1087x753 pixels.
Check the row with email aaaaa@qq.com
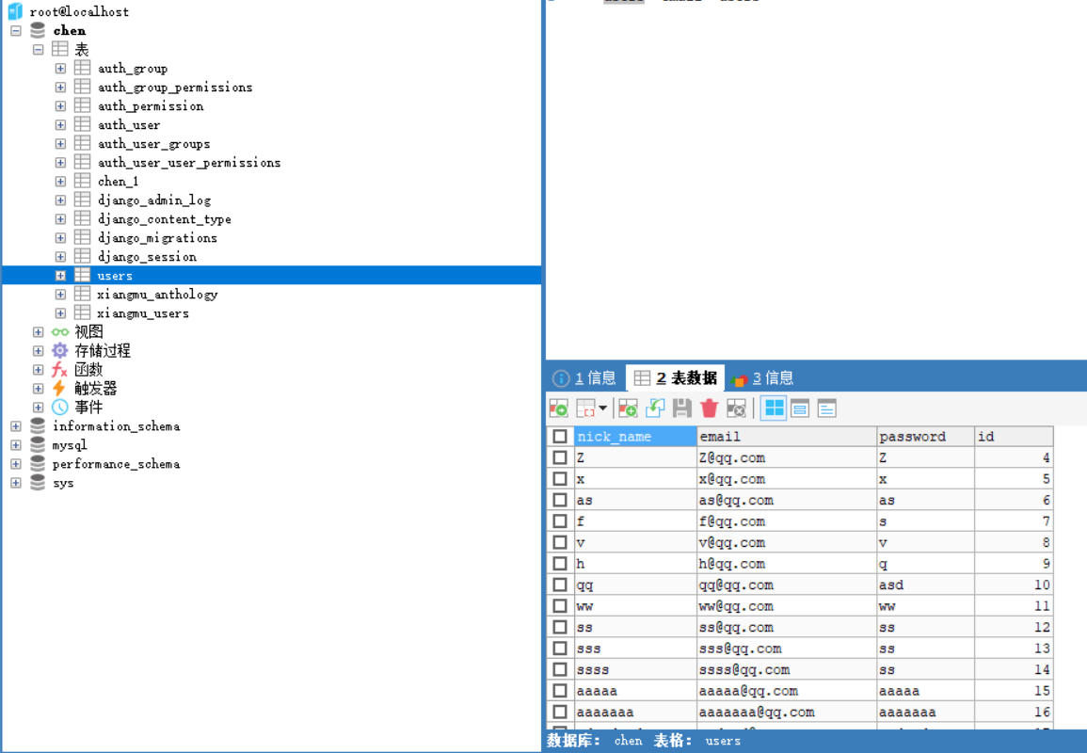click(560, 691)
